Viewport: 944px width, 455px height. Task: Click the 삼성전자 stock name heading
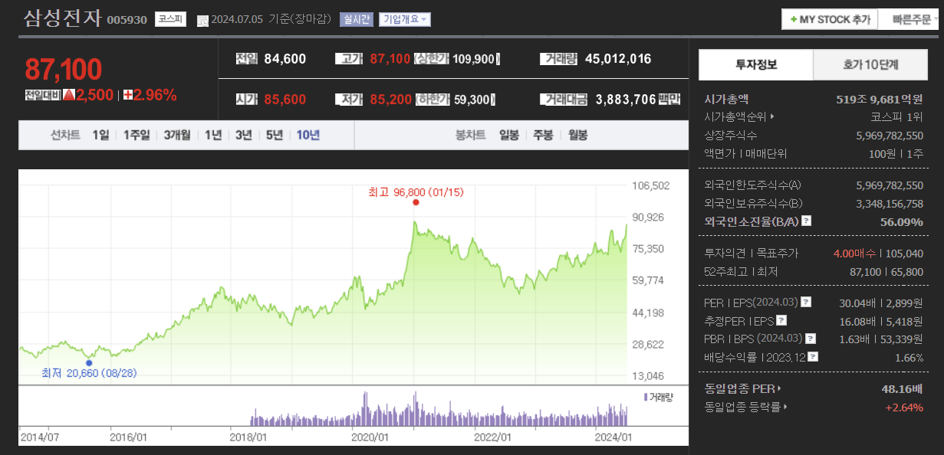point(62,18)
